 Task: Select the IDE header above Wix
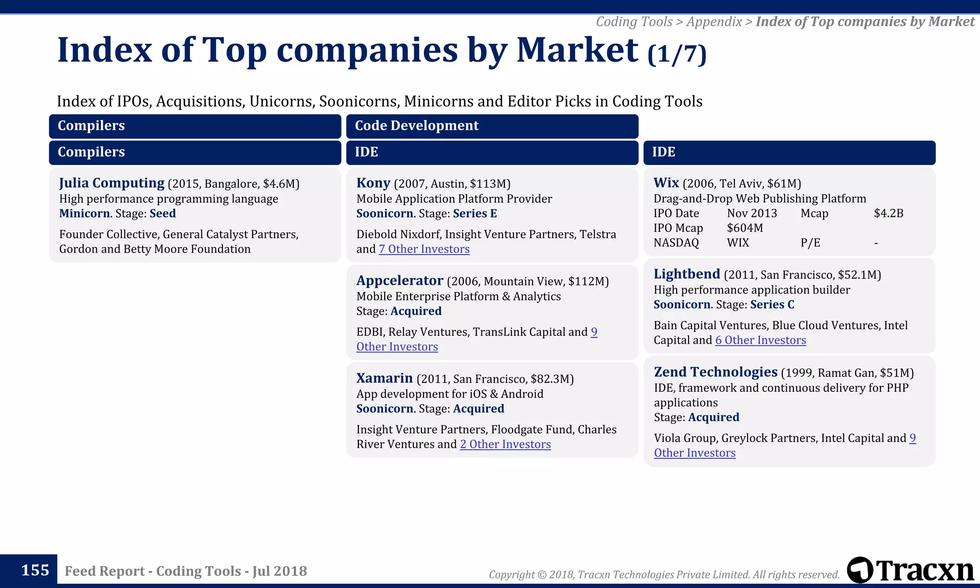pos(790,153)
